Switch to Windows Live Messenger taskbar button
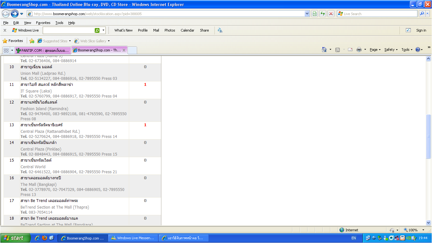Image resolution: width=432 pixels, height=243 pixels. [133, 238]
